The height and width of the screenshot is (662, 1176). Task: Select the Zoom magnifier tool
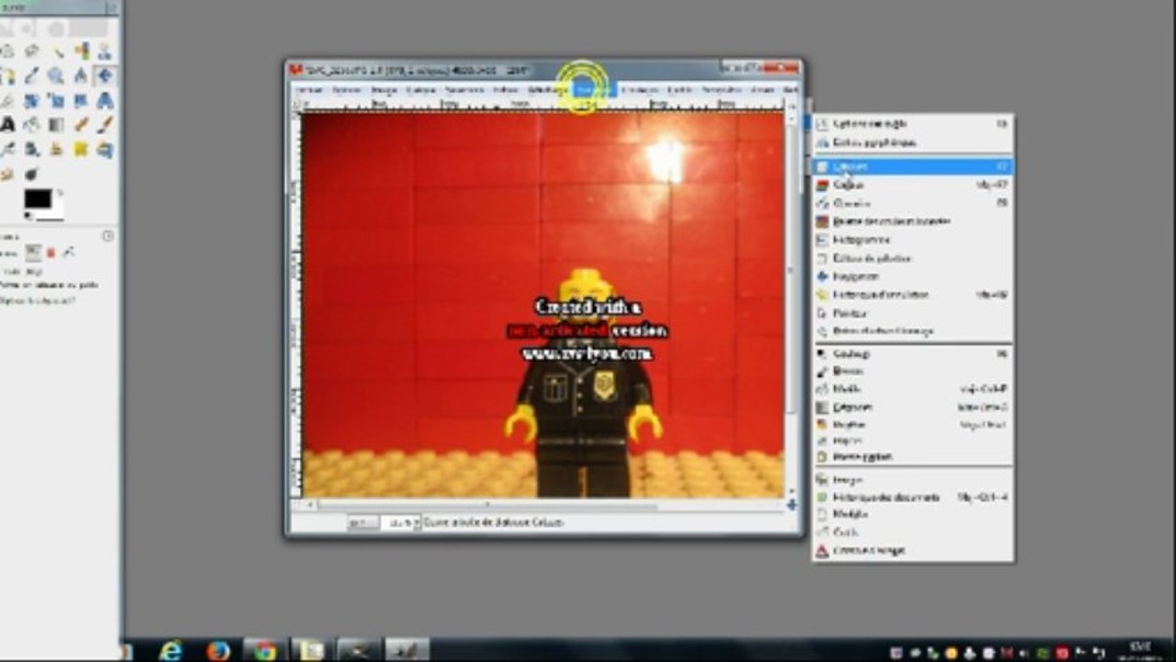click(x=56, y=76)
